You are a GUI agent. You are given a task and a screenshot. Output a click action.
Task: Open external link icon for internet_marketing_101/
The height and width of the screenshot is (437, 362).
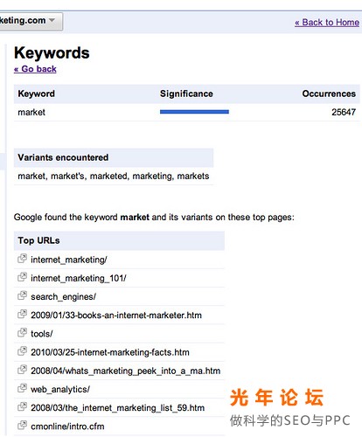click(x=22, y=277)
